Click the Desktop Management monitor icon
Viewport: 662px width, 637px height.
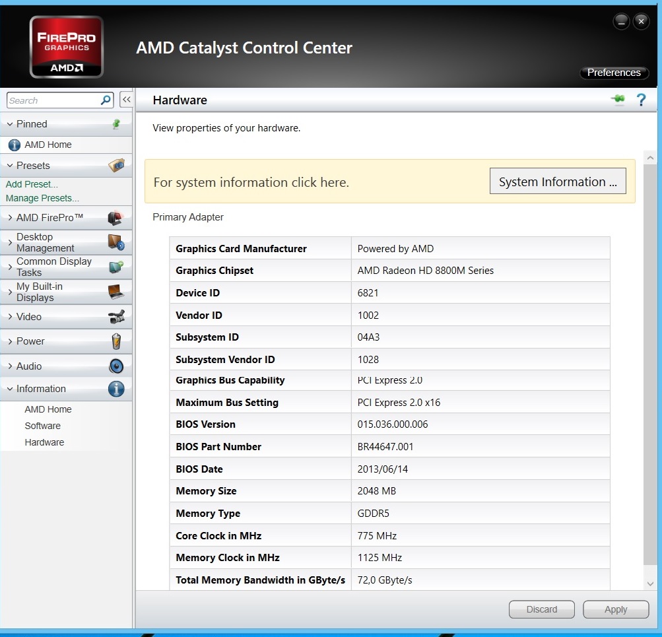click(116, 242)
